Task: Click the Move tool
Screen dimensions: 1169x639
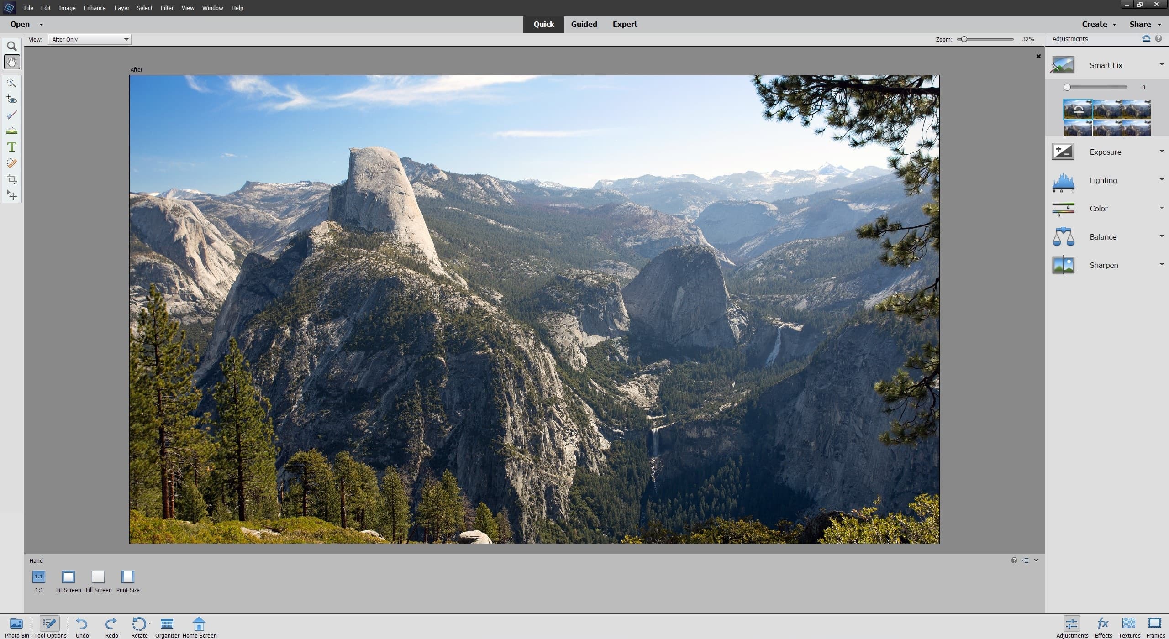Action: (x=11, y=195)
